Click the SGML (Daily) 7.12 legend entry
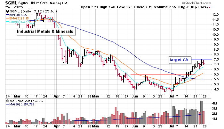The image size is (224, 129). 33,11
